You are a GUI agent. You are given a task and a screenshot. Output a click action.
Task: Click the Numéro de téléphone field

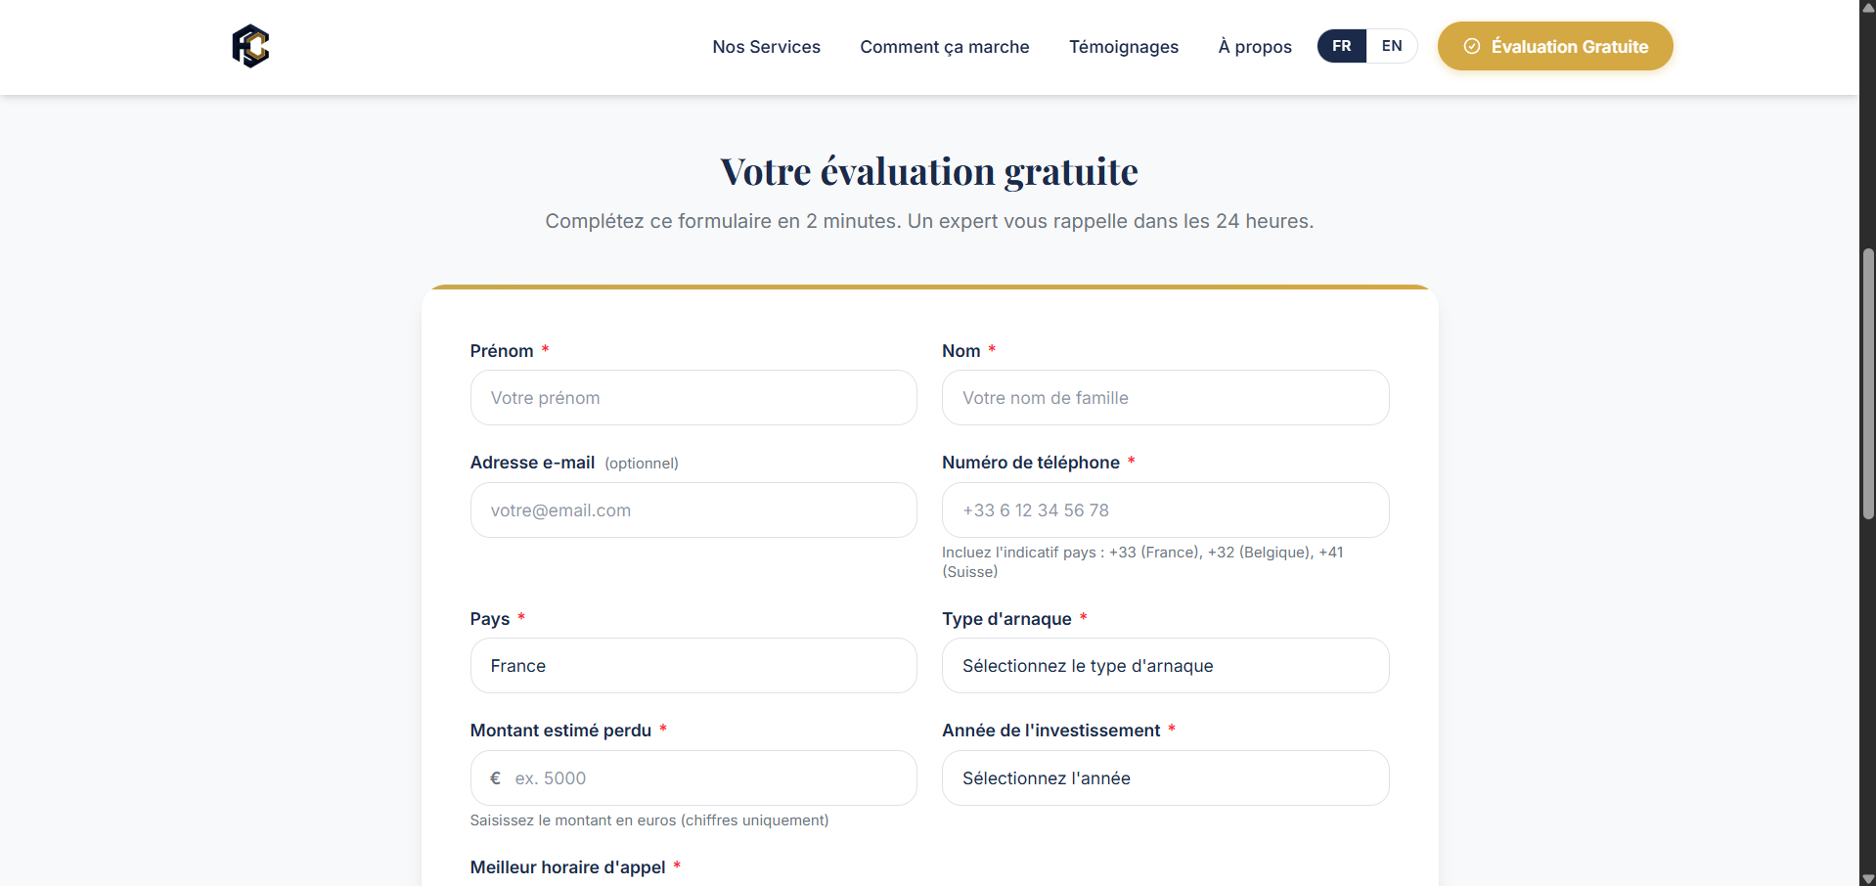point(1165,510)
